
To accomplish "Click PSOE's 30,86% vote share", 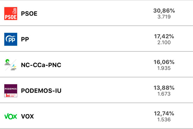I will click(x=164, y=11).
